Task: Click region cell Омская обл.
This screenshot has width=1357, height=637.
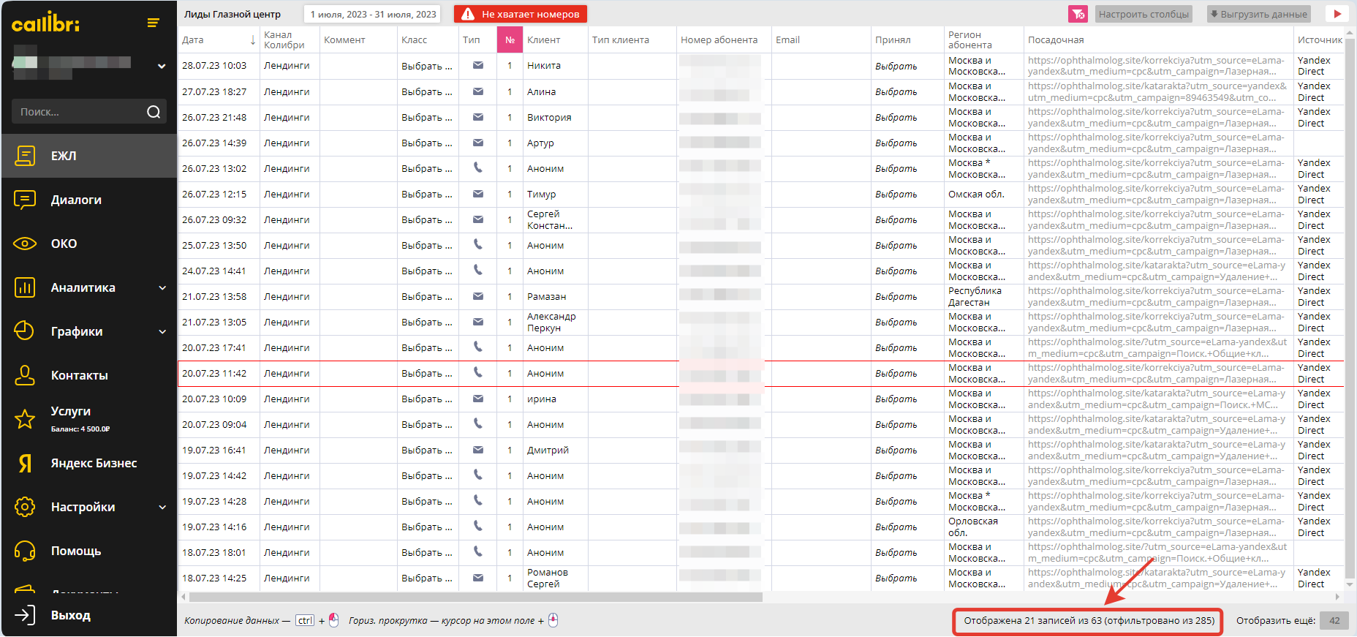Action: tap(976, 194)
